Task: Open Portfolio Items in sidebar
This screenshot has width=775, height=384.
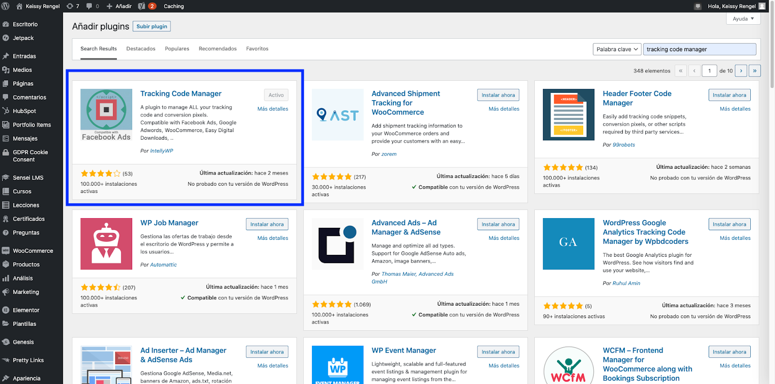Action: (31, 125)
